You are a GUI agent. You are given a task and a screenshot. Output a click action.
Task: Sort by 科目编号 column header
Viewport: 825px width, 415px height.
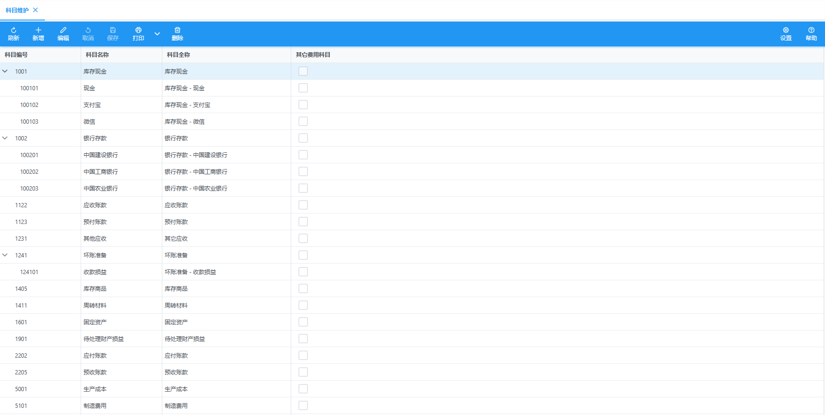coord(16,55)
